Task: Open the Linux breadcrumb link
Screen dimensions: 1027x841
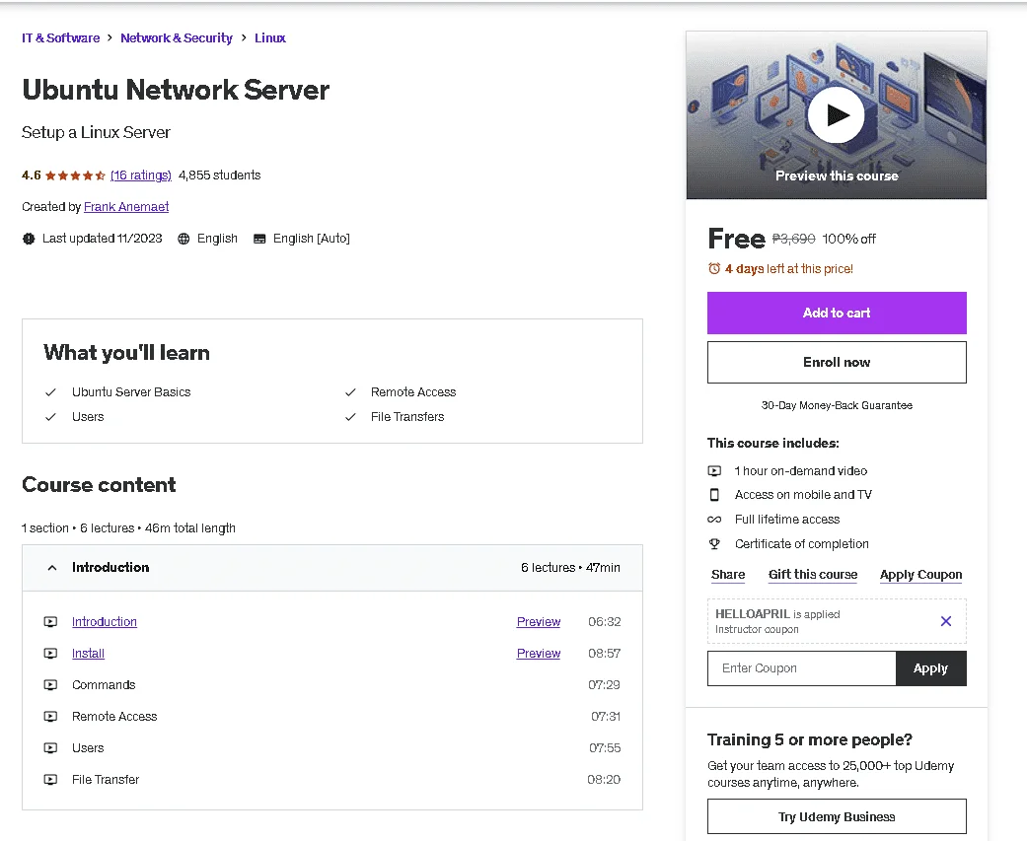Action: click(270, 38)
